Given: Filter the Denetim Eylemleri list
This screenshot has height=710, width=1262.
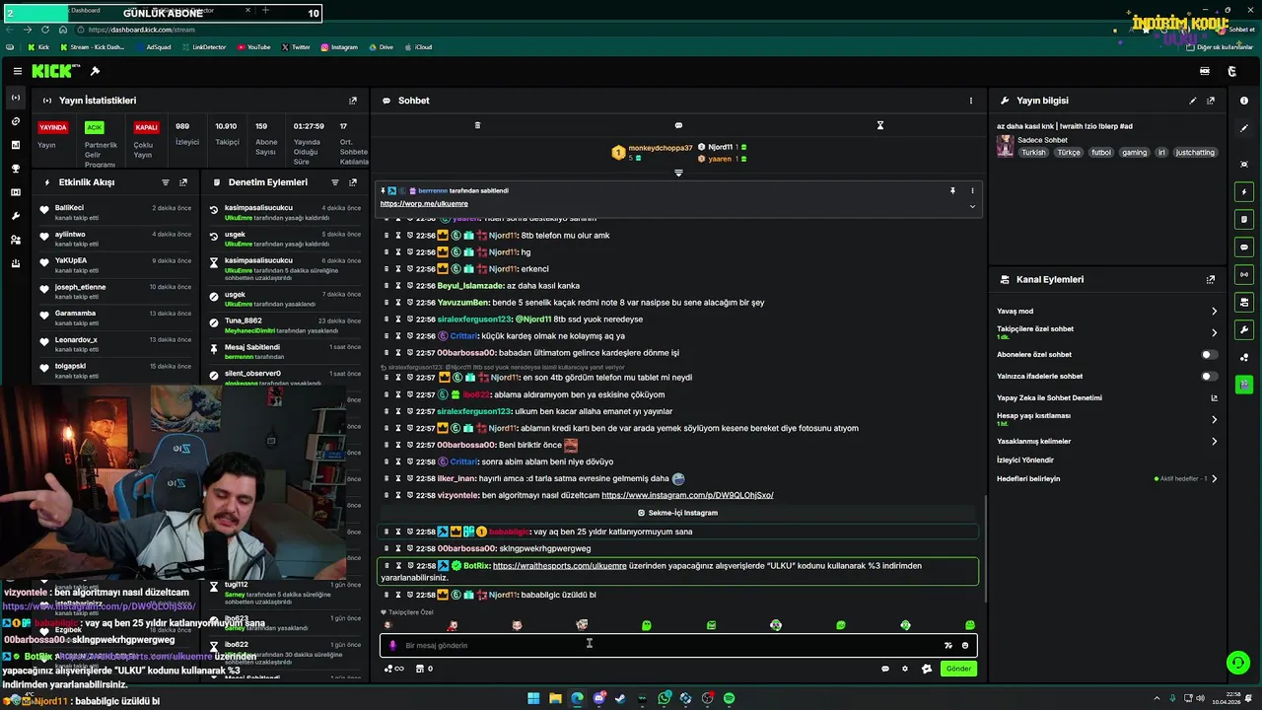Looking at the screenshot, I should [335, 182].
